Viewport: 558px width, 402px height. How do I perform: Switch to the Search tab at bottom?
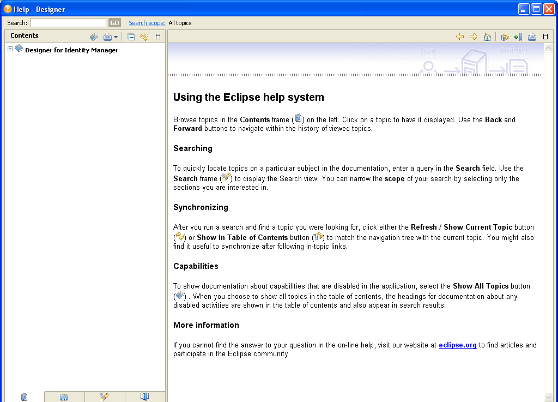pos(104,397)
